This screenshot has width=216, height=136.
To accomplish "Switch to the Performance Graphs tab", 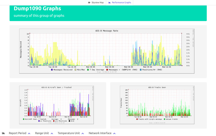I will (x=119, y=2).
